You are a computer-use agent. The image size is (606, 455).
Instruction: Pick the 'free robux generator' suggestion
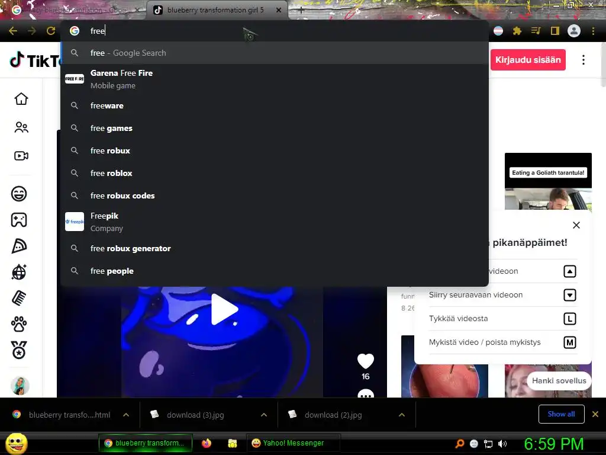(x=275, y=248)
